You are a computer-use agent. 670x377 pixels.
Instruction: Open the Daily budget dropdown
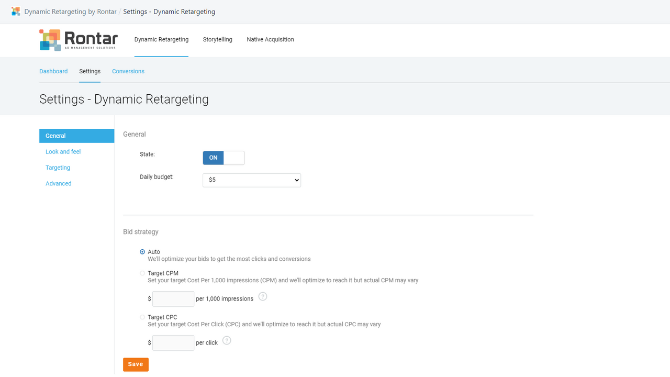251,180
